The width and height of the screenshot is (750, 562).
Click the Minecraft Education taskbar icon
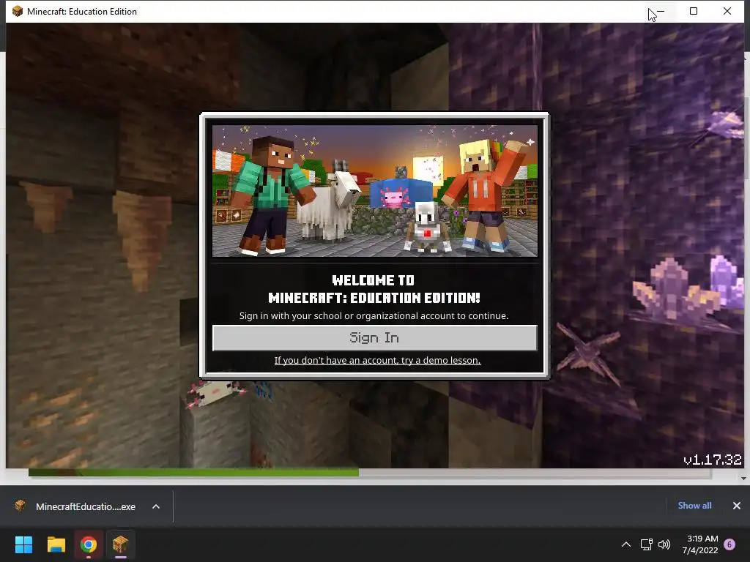121,544
